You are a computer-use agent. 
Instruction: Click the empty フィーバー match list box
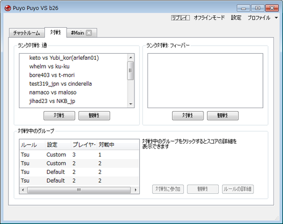(x=205, y=80)
